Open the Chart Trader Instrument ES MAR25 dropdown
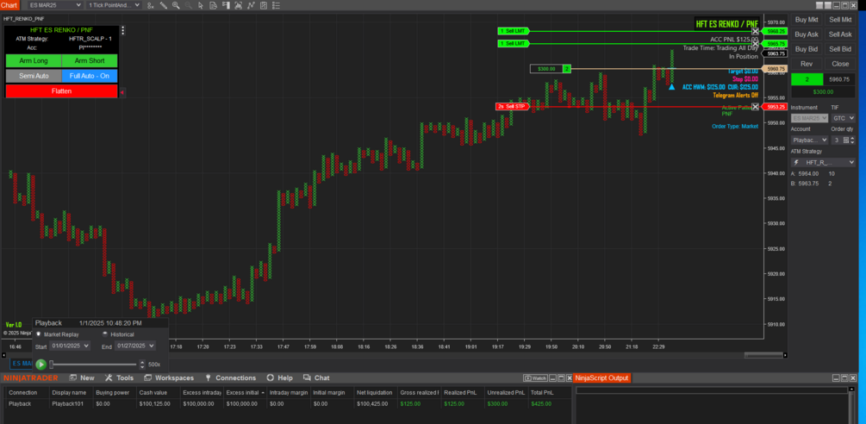866x424 pixels. coord(809,118)
